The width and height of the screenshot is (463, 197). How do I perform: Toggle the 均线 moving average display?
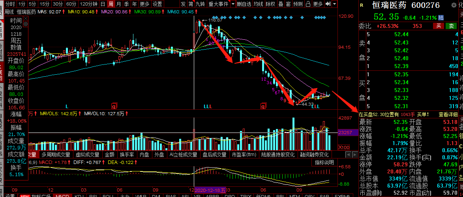tap(259, 4)
